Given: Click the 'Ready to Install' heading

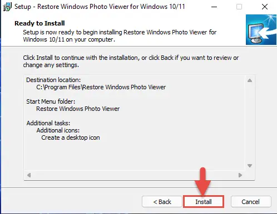Looking at the screenshot, I should click(x=39, y=23).
